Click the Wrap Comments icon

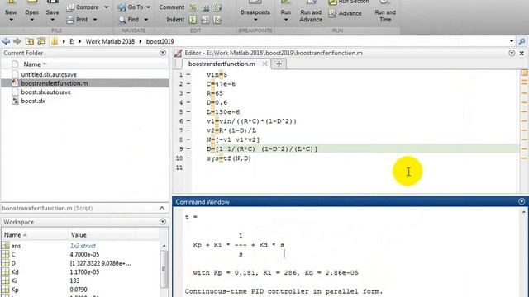pos(217,7)
